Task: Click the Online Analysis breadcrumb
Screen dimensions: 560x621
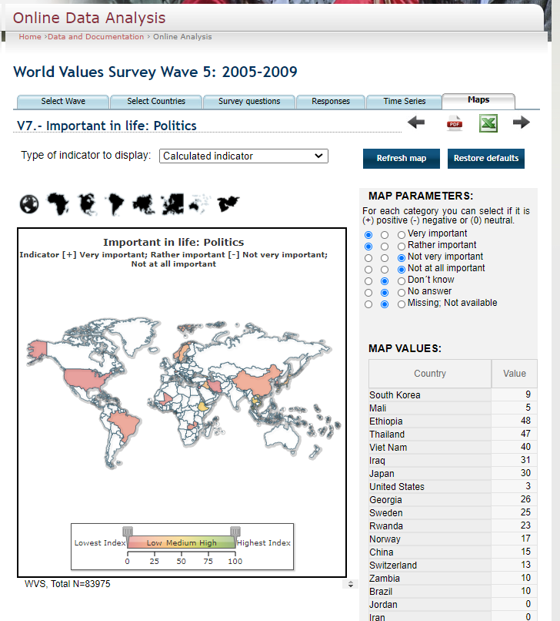Action: point(182,37)
